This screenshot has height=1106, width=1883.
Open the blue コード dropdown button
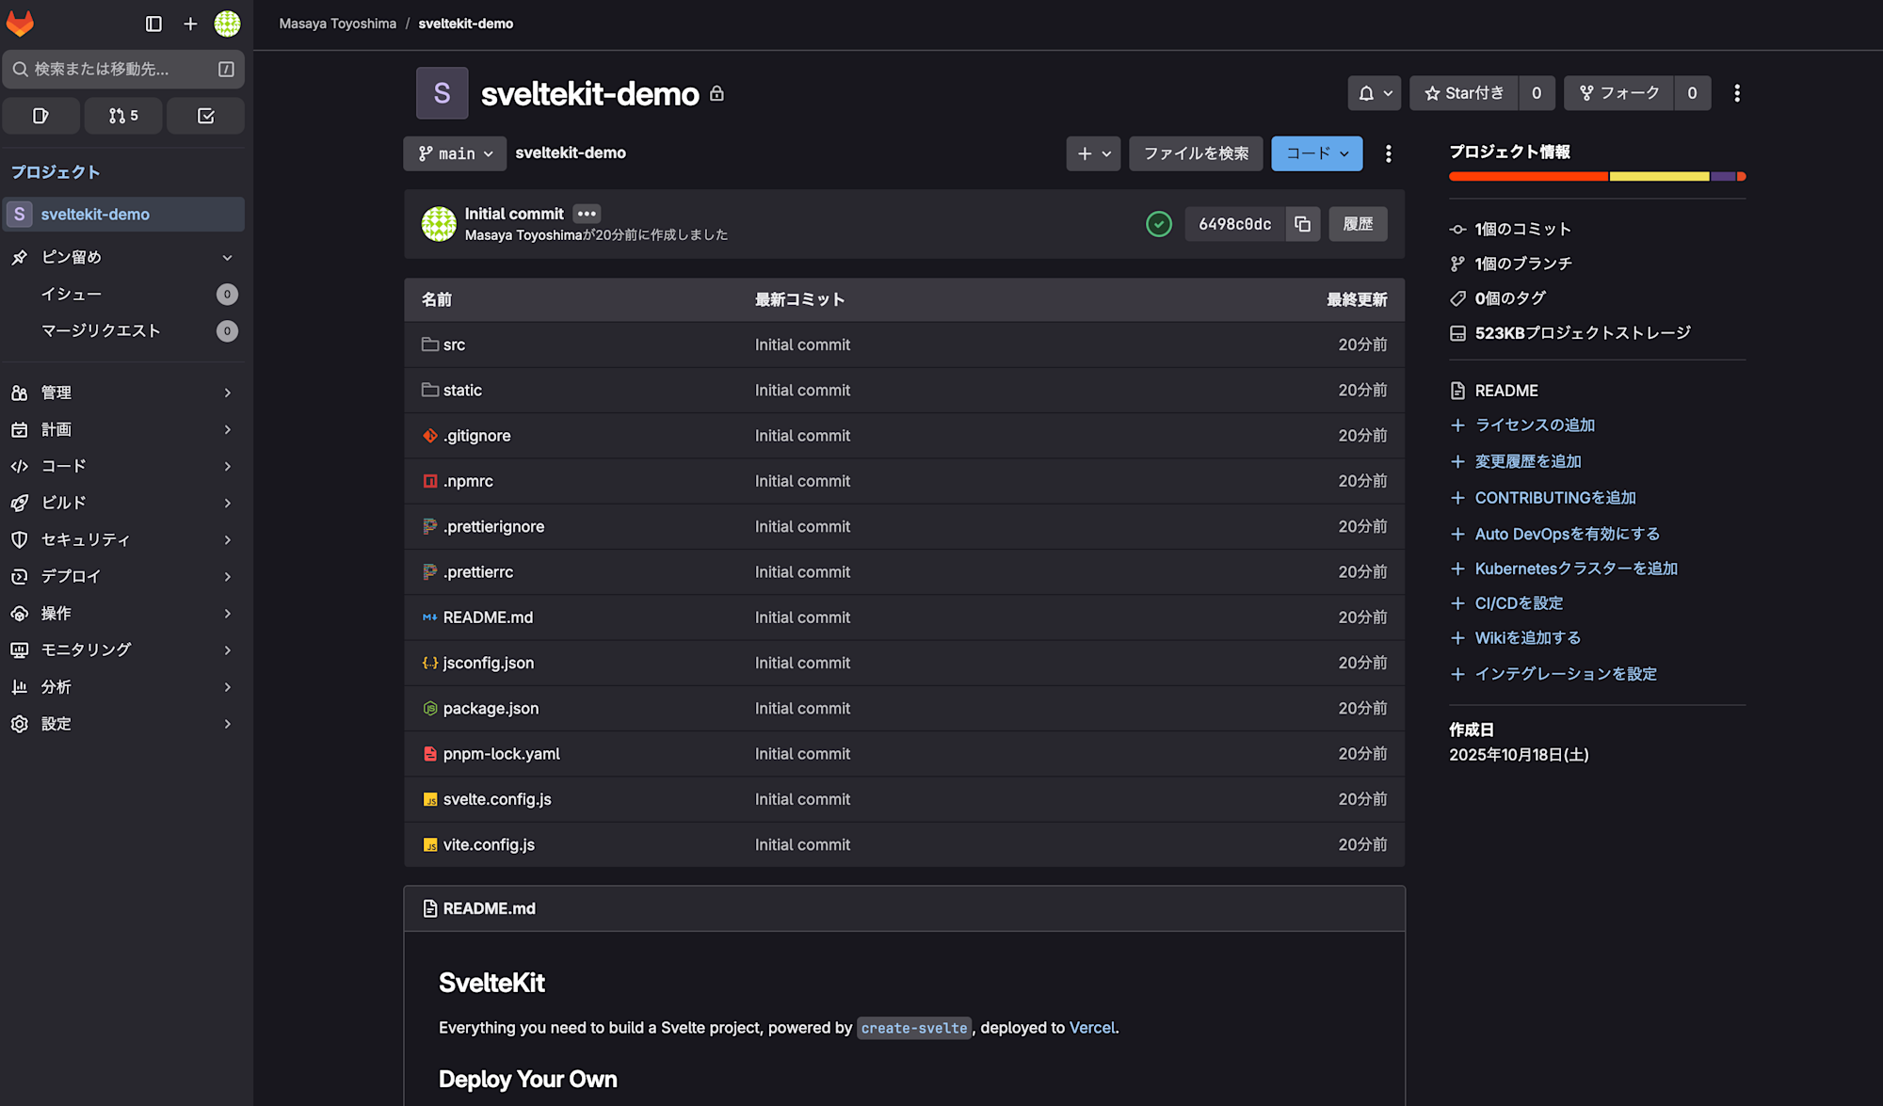(1316, 153)
